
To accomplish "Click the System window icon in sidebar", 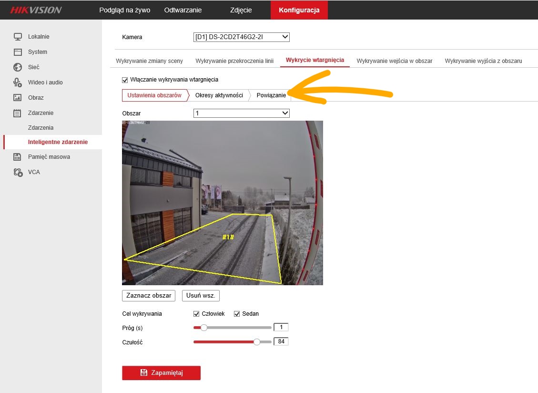I will point(18,52).
